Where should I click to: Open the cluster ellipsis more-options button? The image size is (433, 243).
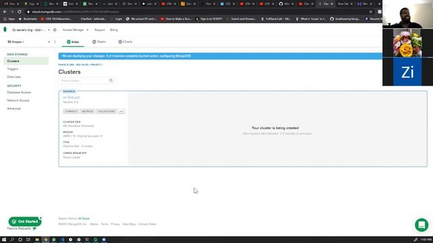122,111
